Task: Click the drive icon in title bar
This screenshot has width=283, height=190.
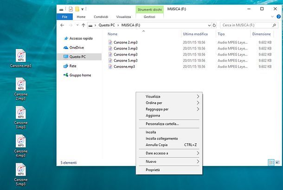Action: [x=61, y=9]
